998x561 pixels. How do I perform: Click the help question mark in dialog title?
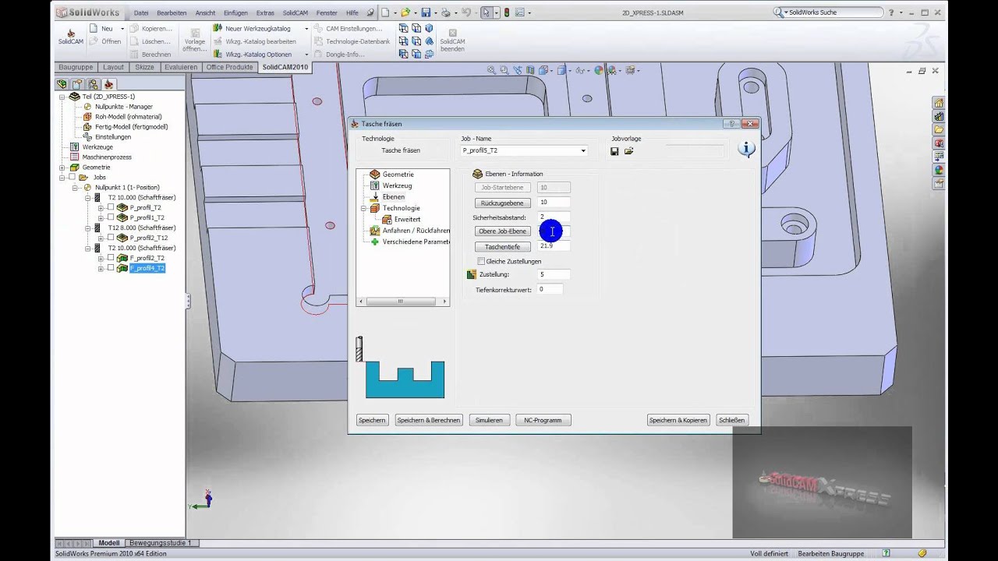(x=731, y=123)
